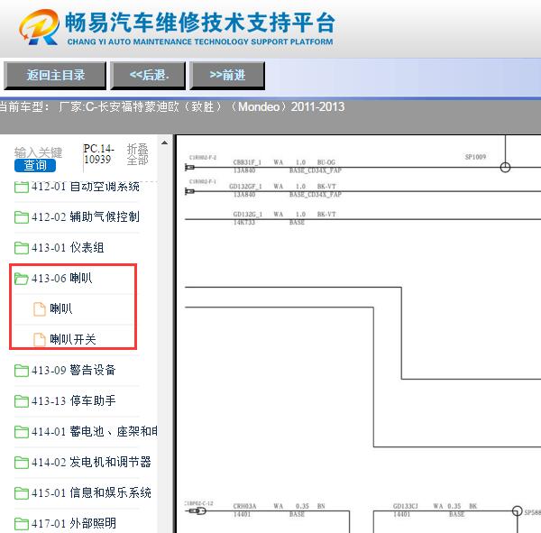Click the folder icon beside 412-02
Viewport: 541px width, 533px height.
(22, 217)
